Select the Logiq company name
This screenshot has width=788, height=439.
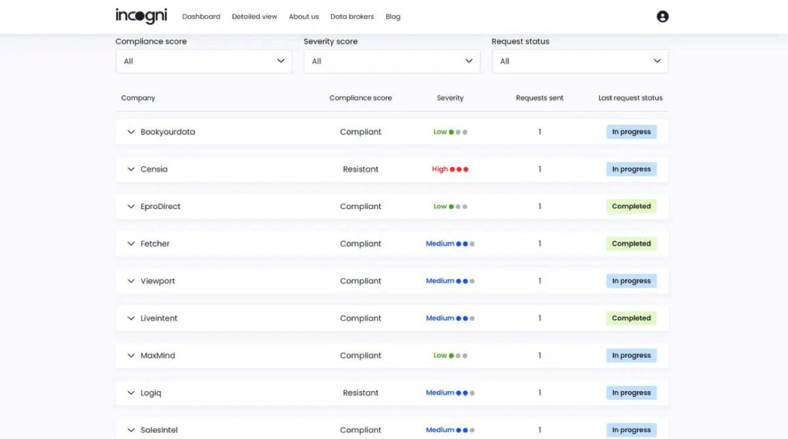click(151, 393)
